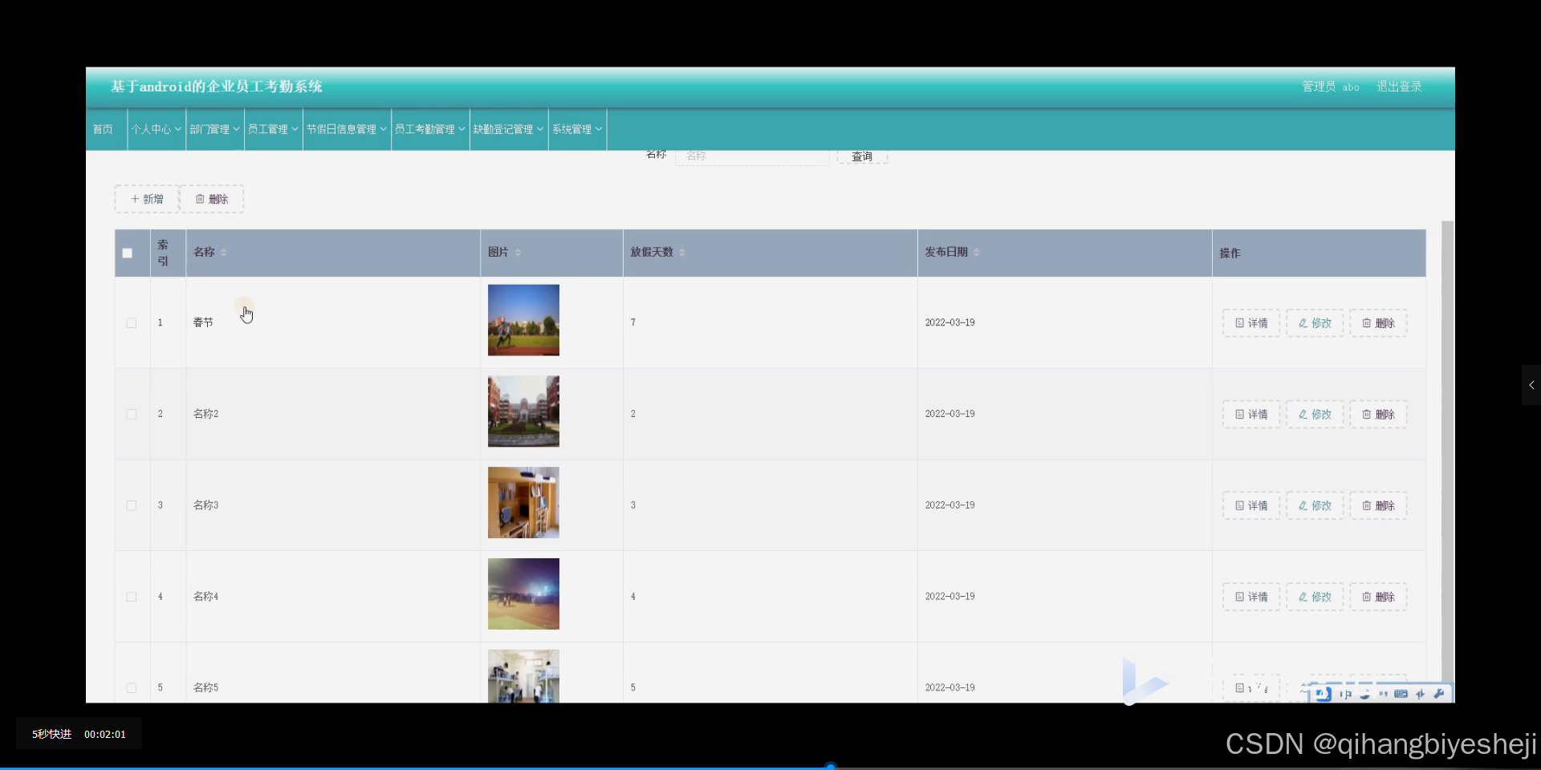Expand the 系统管理 dropdown menu

tap(576, 128)
